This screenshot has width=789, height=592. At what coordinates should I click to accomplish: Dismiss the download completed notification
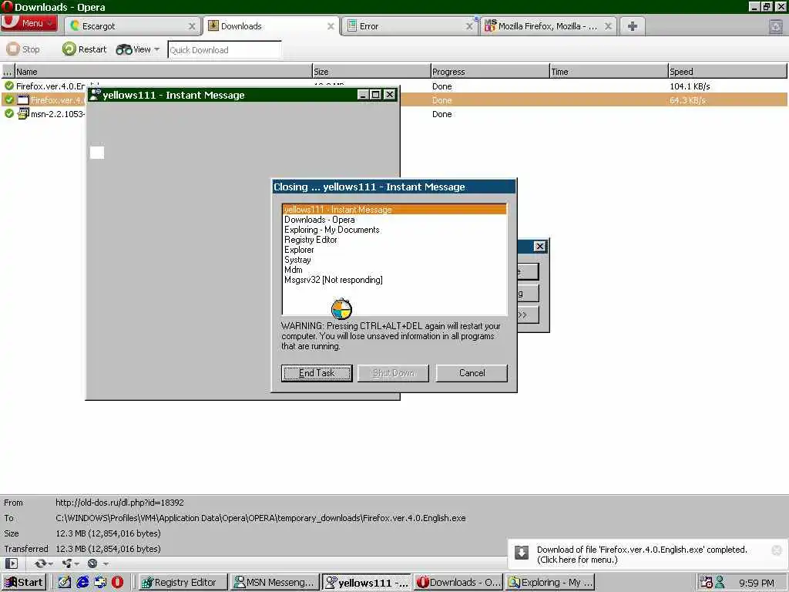(x=777, y=550)
